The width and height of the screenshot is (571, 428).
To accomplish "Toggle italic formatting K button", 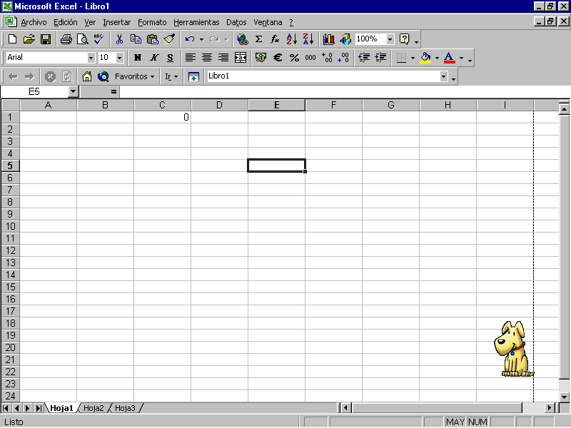I will point(154,58).
